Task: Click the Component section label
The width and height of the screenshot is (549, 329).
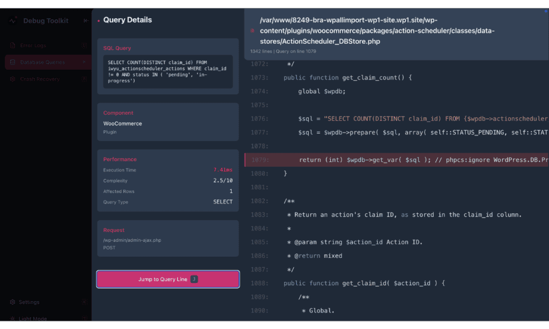Action: click(x=118, y=113)
